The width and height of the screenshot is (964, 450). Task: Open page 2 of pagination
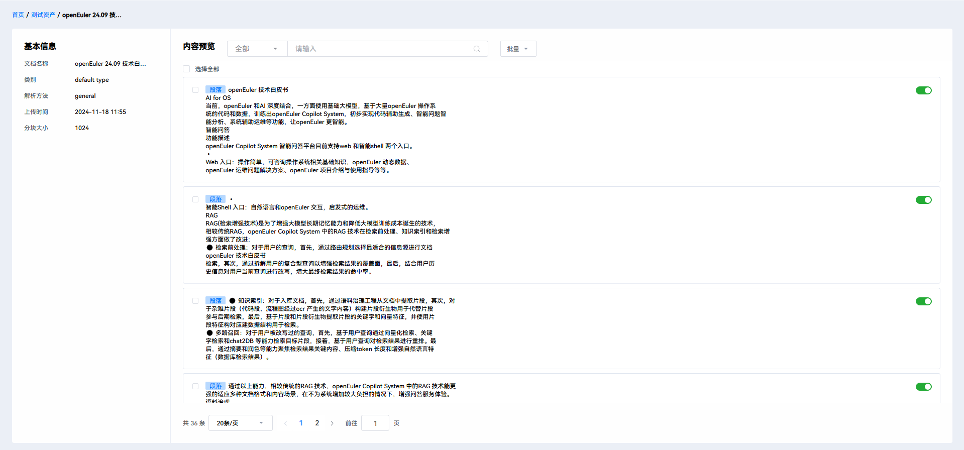click(x=317, y=423)
